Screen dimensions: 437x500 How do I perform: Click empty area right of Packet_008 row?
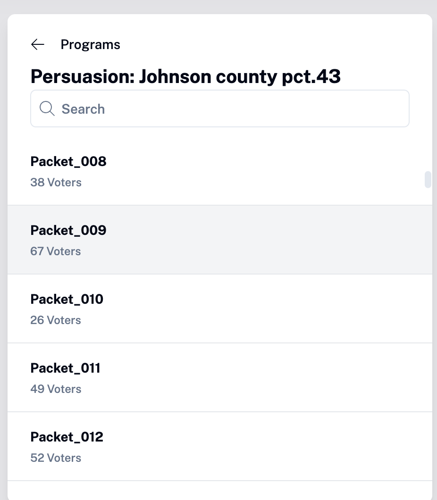pyautogui.click(x=265, y=171)
